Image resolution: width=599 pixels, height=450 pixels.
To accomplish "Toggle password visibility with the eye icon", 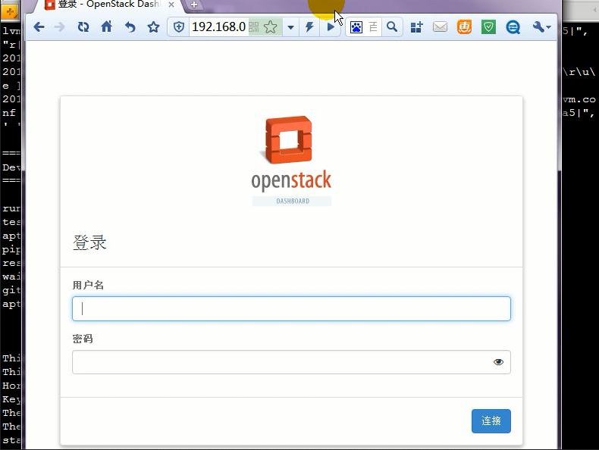I will [x=498, y=362].
